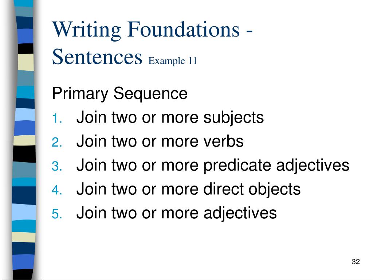This screenshot has width=373, height=280.
Task: Click the 'Example 11' subtitle text
Action: [x=173, y=61]
